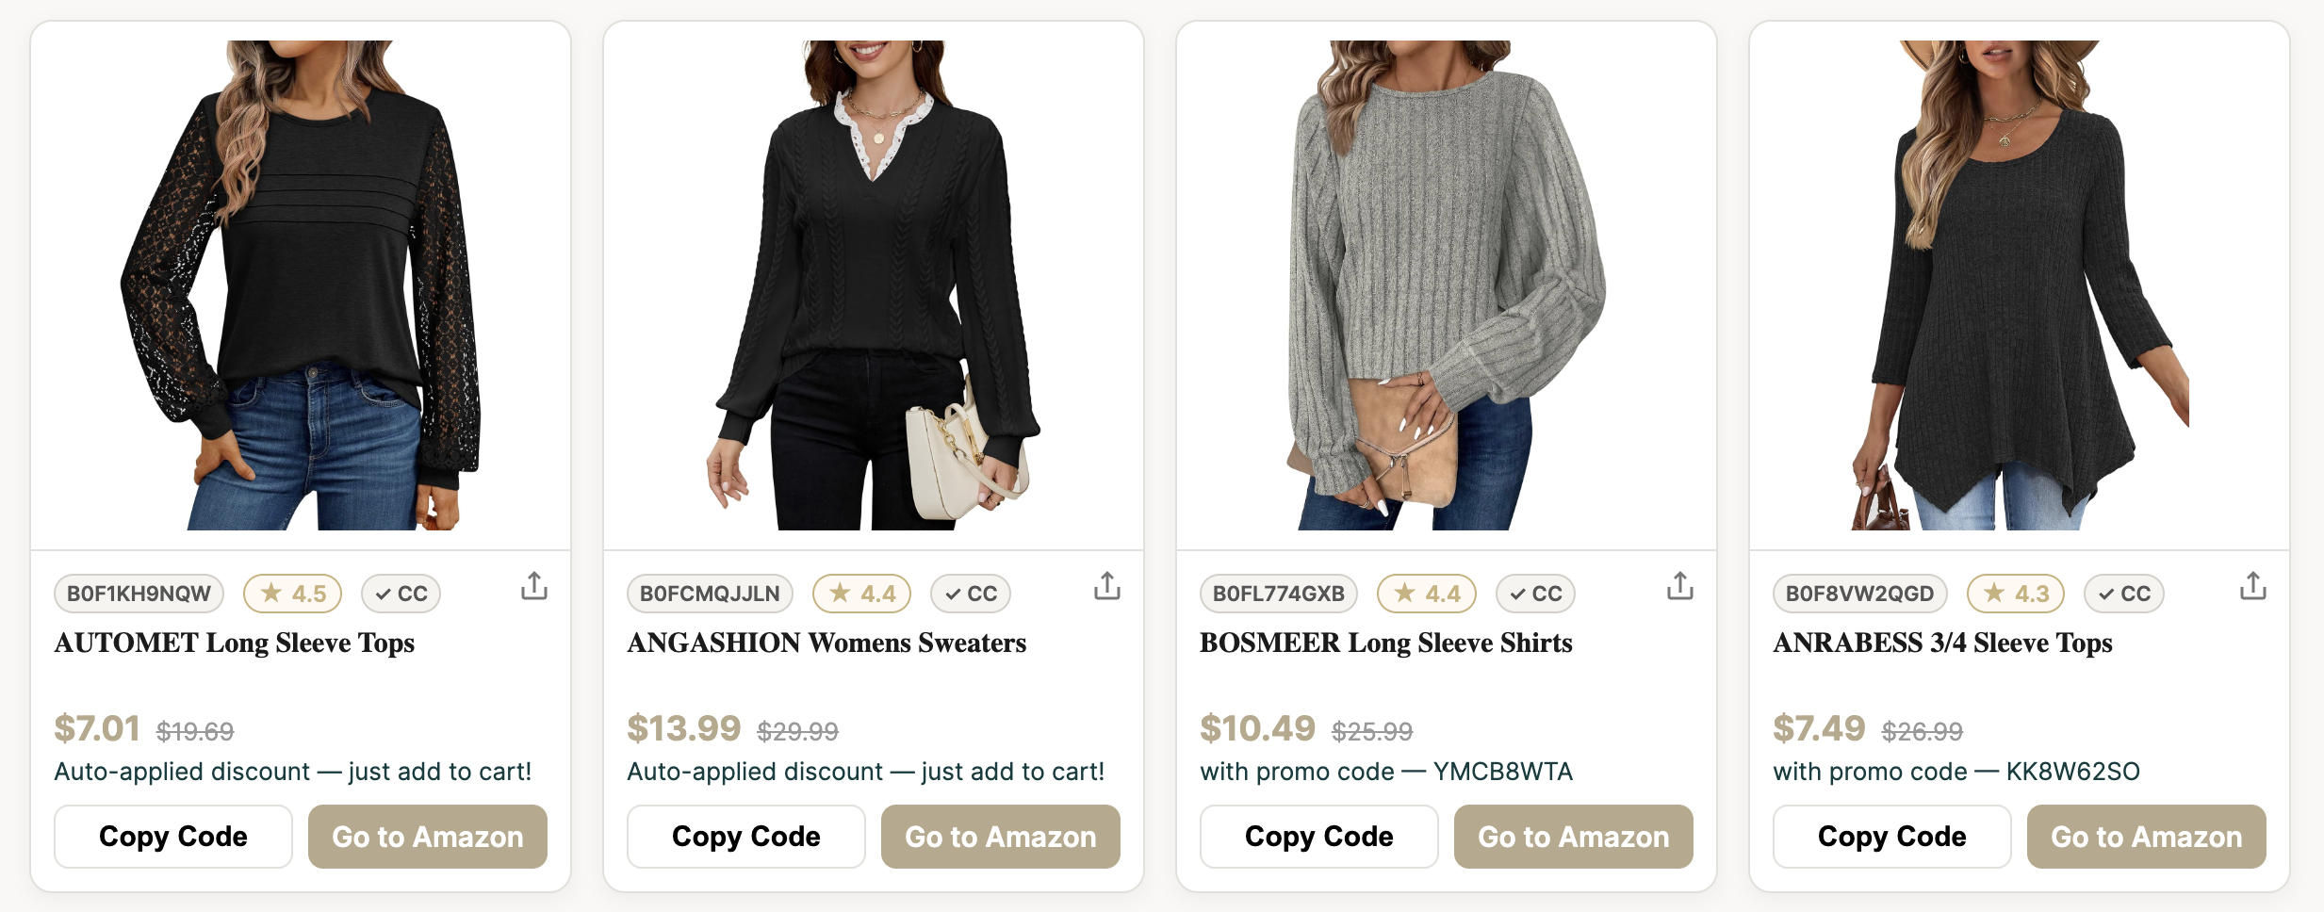Click share icon on ANGASHION sweater card

[1107, 586]
